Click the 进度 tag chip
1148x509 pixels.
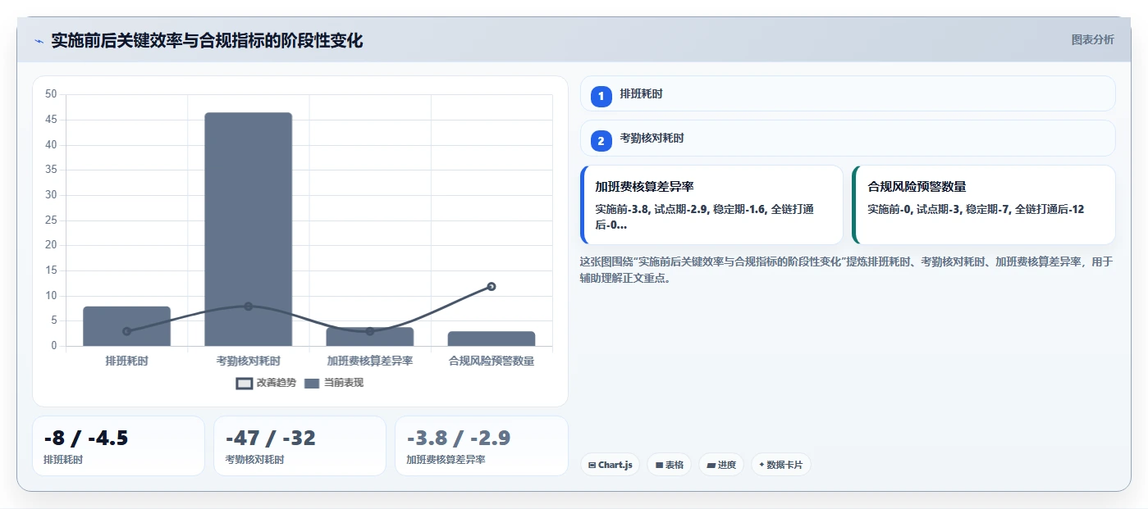click(721, 465)
